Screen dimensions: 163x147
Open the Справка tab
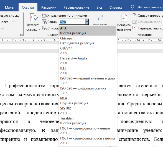coord(116,8)
